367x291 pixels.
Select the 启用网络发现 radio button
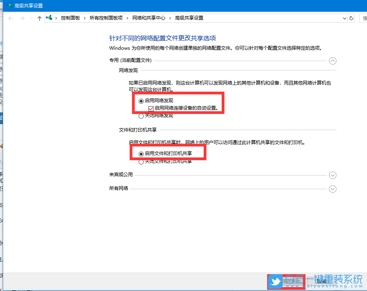141,101
